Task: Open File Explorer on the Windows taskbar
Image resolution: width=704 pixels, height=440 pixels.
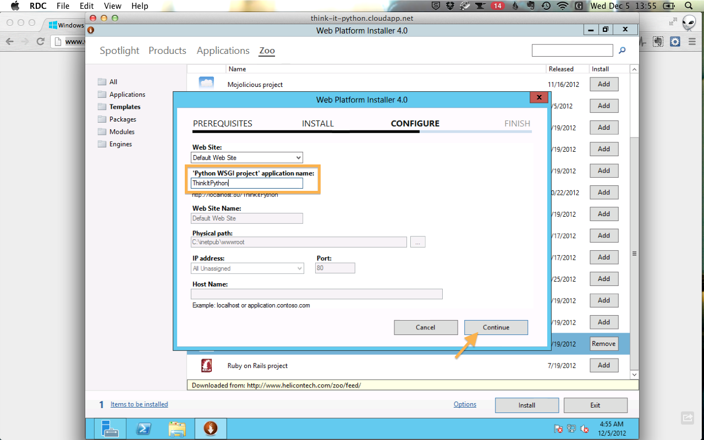Action: point(177,428)
